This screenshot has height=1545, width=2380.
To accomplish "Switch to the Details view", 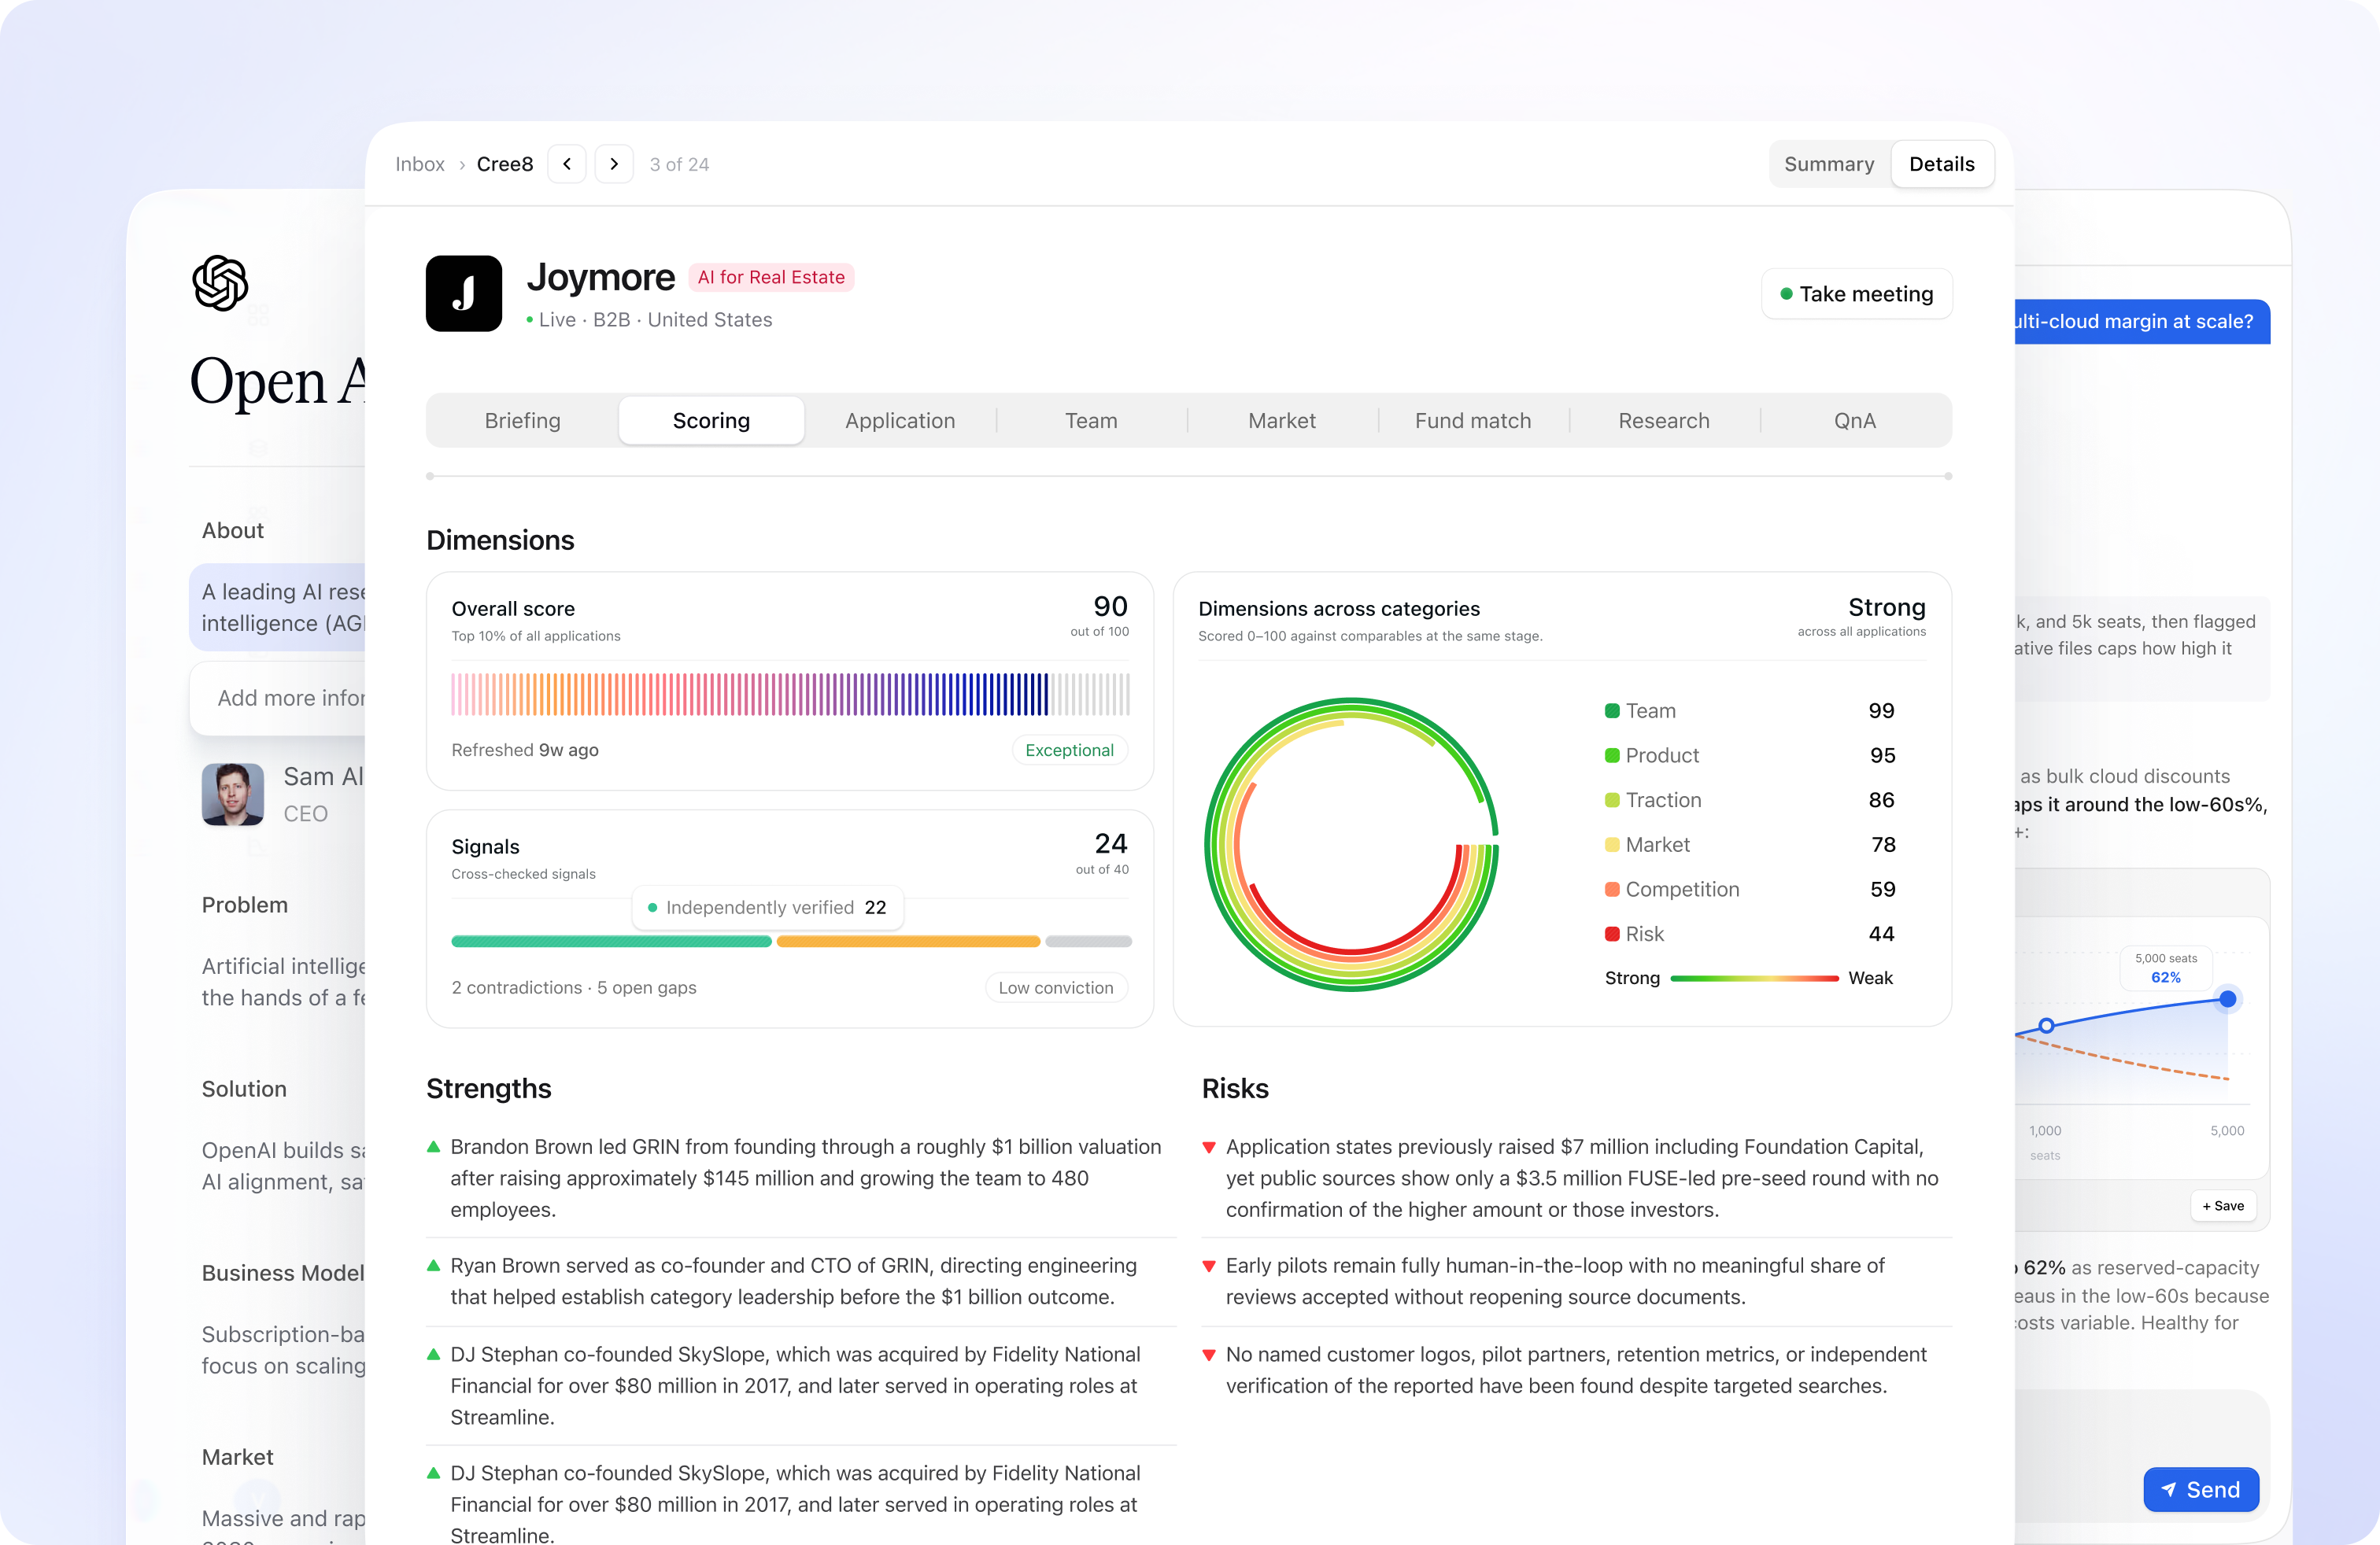I will pos(1941,164).
